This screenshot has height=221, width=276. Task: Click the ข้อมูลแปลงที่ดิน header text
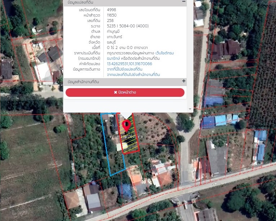pyautogui.click(x=80, y=3)
